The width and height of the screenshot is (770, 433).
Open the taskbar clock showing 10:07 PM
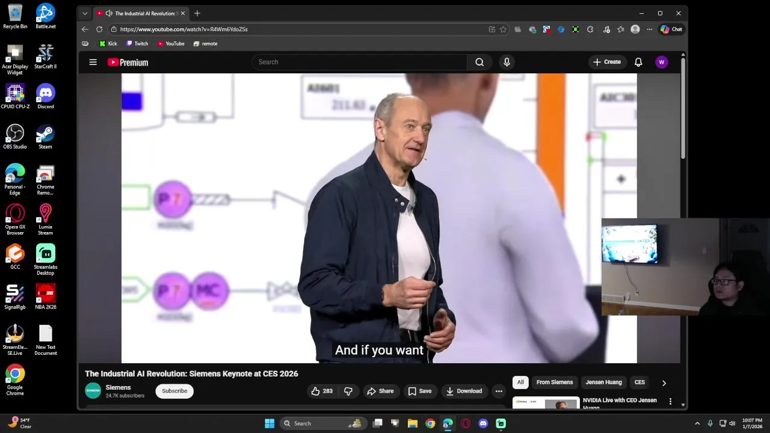click(752, 423)
